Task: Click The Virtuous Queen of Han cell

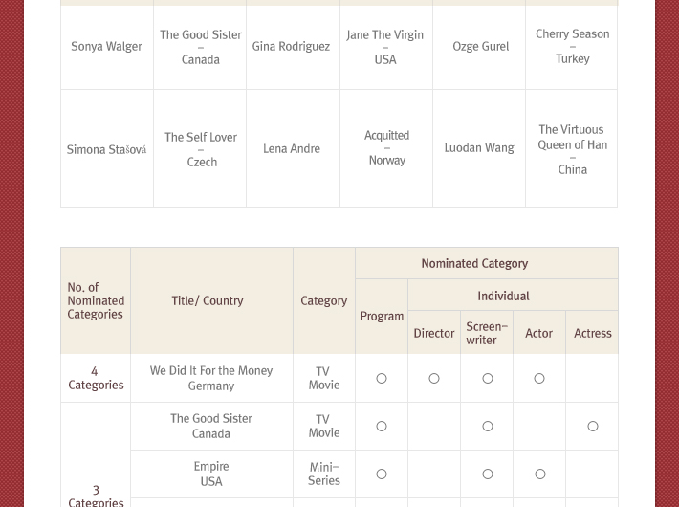Action: 572,149
